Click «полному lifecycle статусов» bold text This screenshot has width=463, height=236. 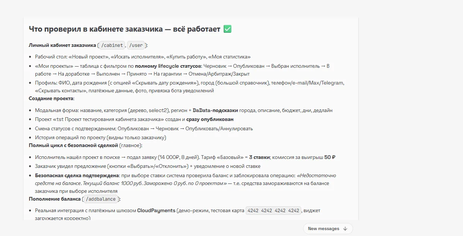169,66
